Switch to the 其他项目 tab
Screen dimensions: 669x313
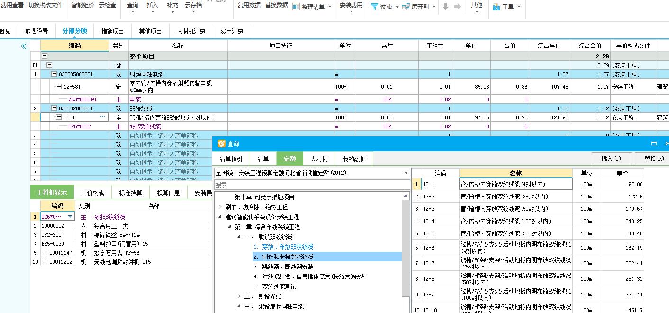coord(150,31)
